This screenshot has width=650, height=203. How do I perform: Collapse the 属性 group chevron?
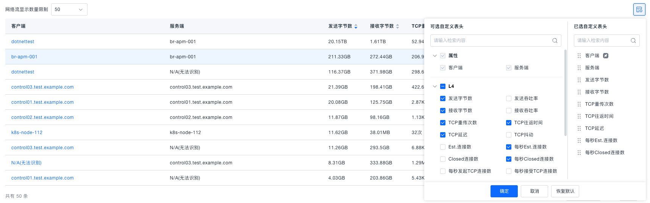pyautogui.click(x=435, y=56)
